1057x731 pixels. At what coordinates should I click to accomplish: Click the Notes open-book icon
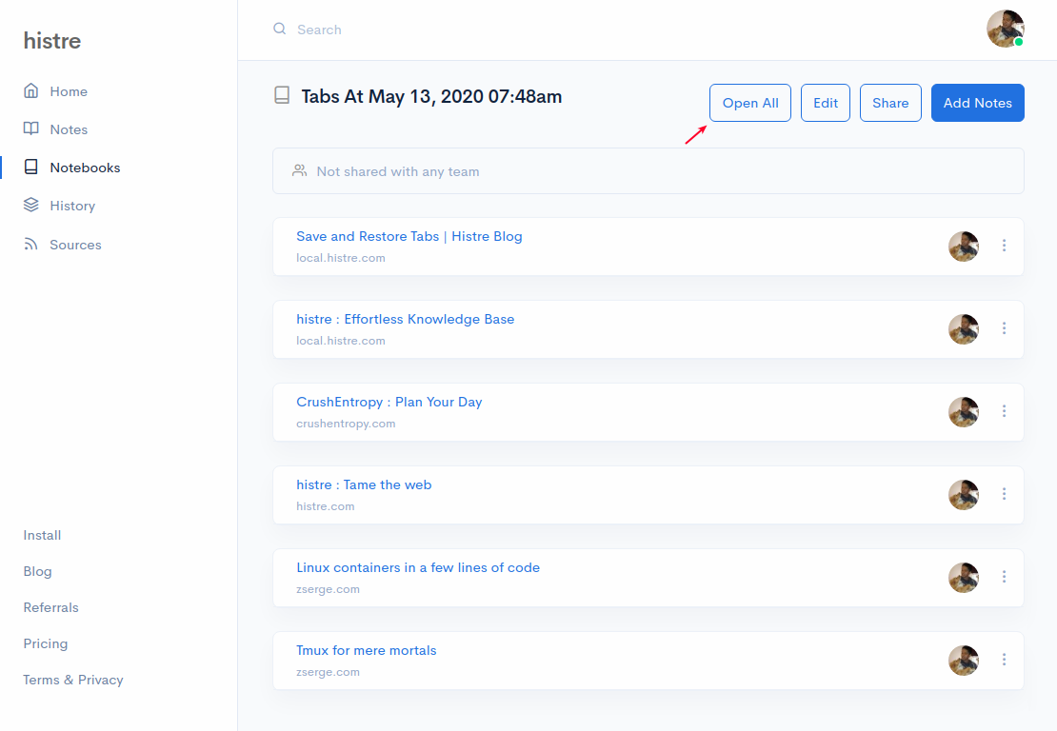click(x=31, y=128)
